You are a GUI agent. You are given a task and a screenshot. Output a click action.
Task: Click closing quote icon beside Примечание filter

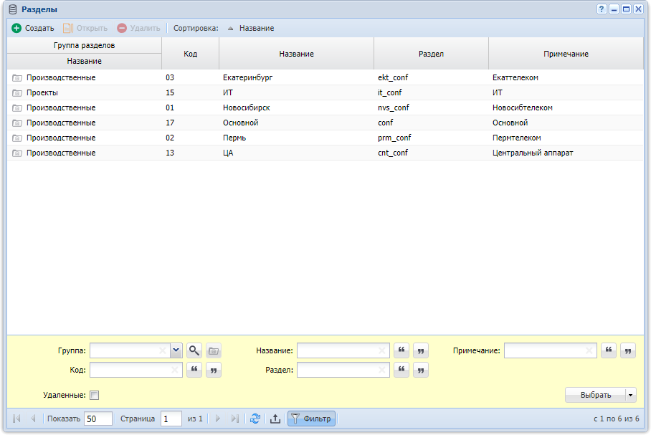(628, 350)
